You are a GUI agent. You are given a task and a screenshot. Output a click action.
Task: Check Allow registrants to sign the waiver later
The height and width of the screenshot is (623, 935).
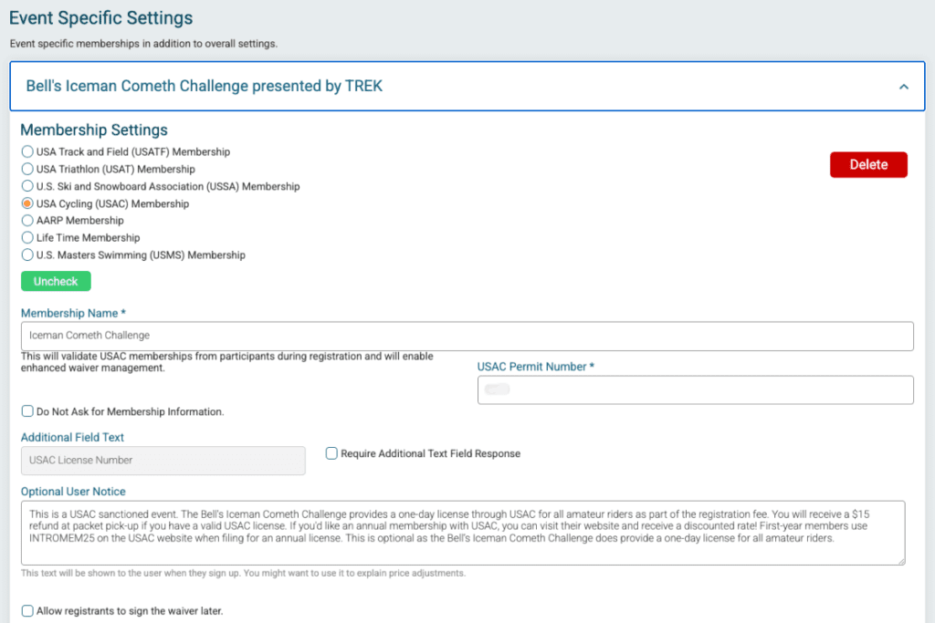click(27, 610)
